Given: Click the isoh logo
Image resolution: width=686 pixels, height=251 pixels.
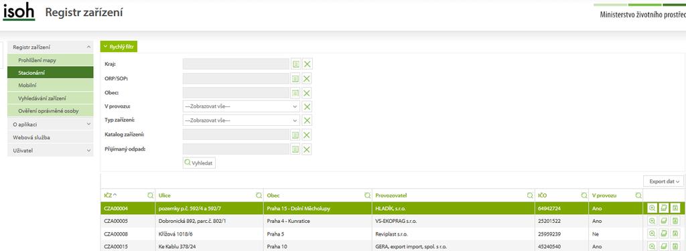Looking at the screenshot, I should 19,12.
